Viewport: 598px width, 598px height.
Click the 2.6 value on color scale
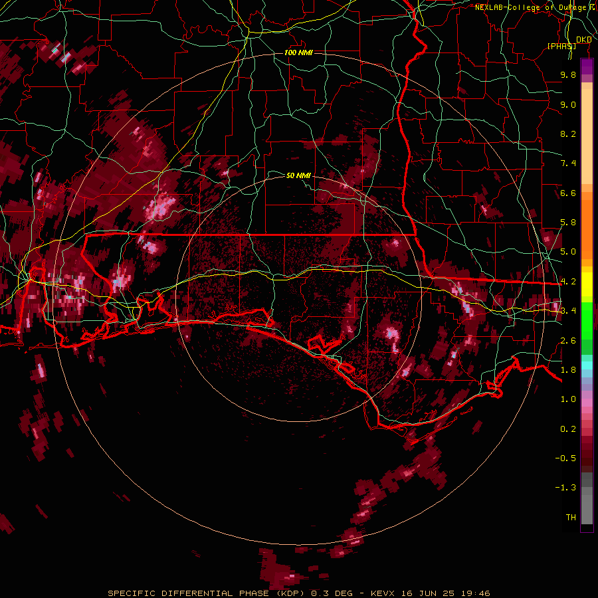(568, 341)
